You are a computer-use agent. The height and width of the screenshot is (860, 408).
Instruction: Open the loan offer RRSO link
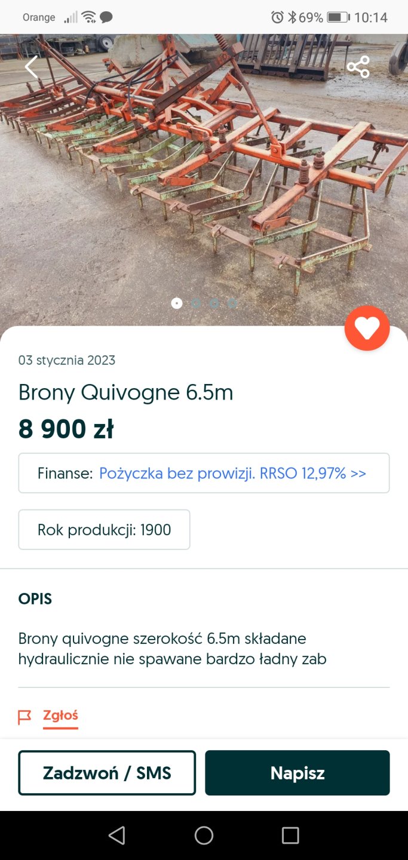pos(232,474)
